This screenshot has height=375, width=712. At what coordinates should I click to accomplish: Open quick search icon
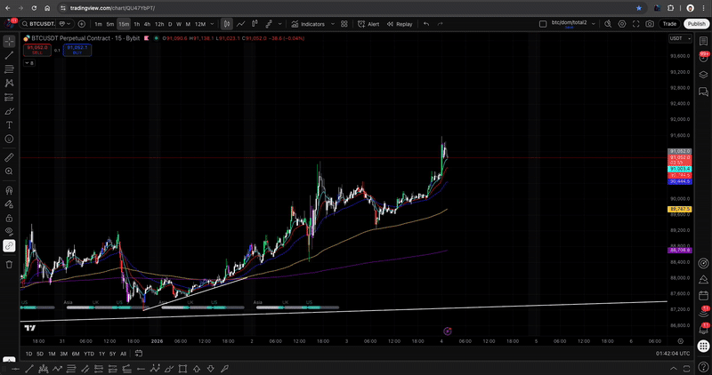coord(608,24)
